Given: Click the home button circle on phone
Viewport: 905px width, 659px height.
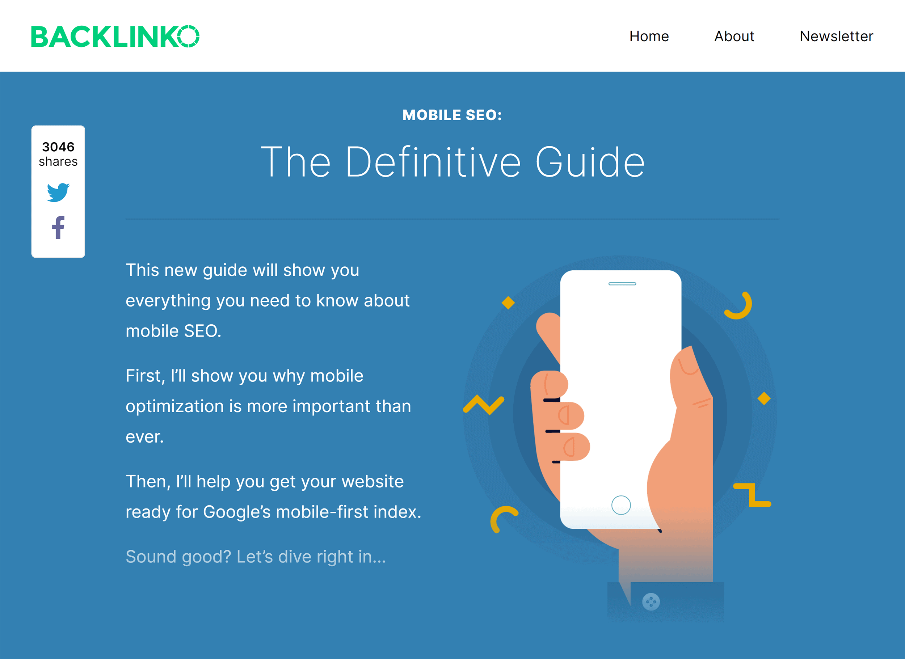Looking at the screenshot, I should point(621,505).
